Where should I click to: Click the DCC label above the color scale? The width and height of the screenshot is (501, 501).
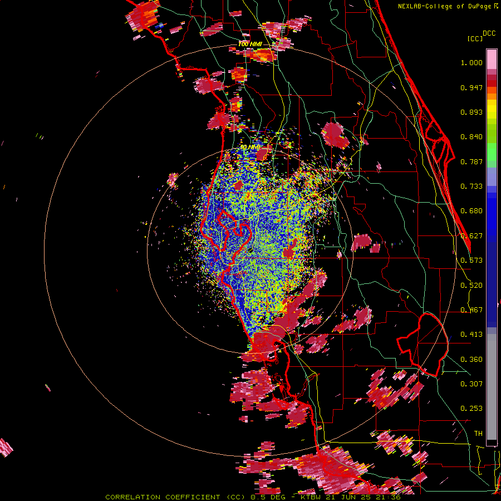489,33
